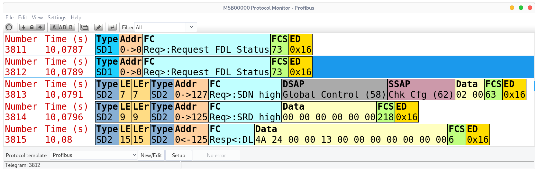The image size is (538, 172).
Task: Click the New/Edit button
Action: 151,155
